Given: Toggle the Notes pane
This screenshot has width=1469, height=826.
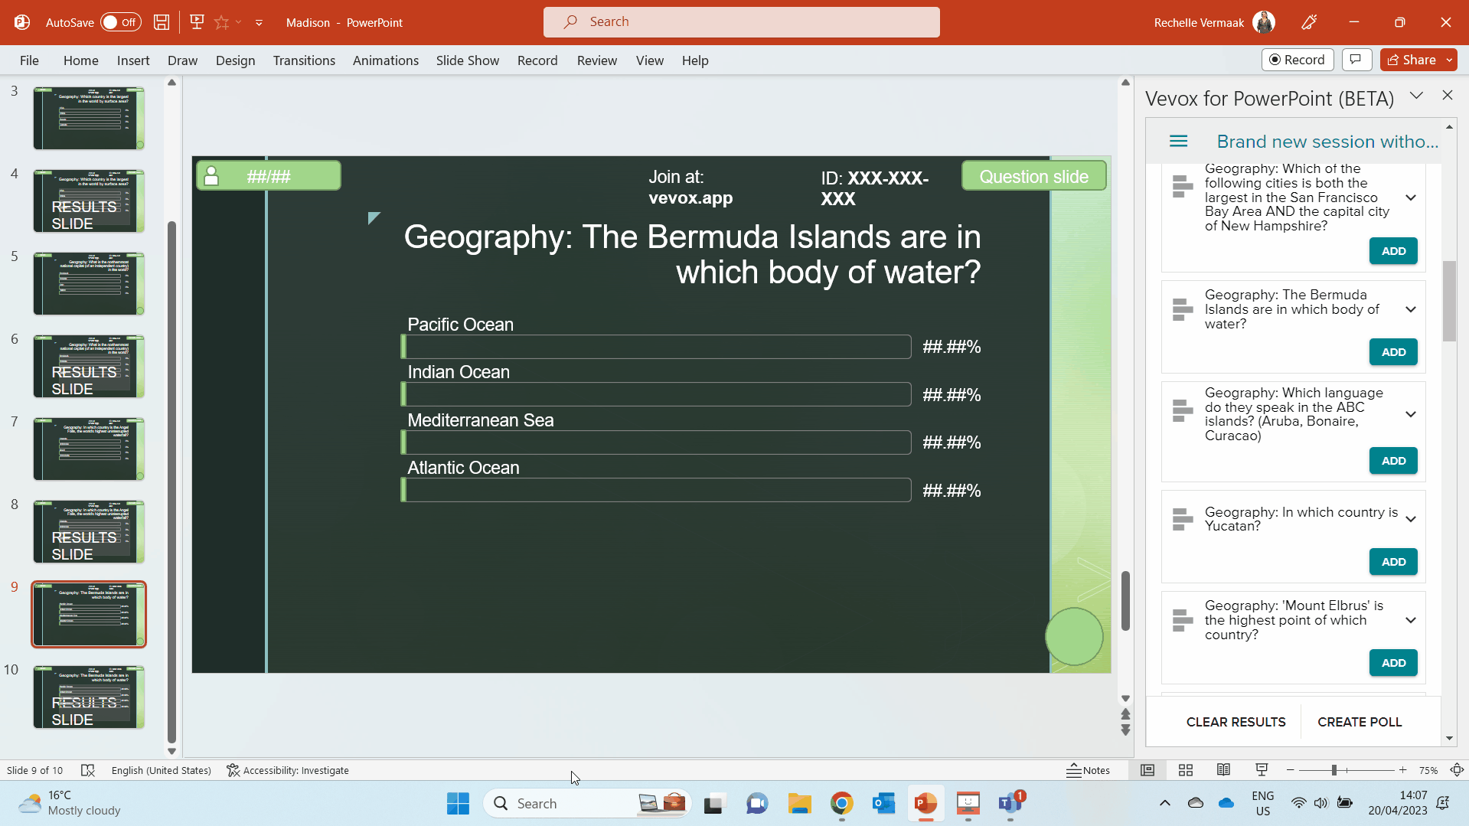Looking at the screenshot, I should coord(1088,770).
